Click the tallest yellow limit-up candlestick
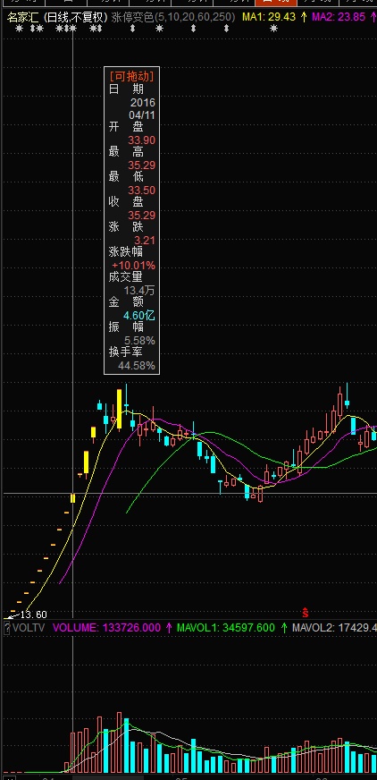Image resolution: width=377 pixels, height=780 pixels. 119,409
